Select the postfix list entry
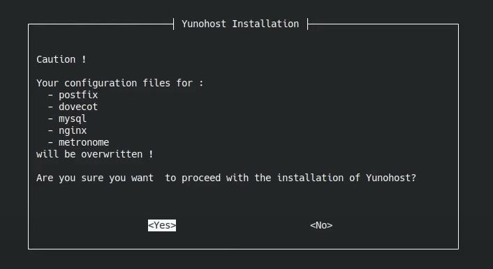Viewport: 493px width, 269px height. point(78,95)
